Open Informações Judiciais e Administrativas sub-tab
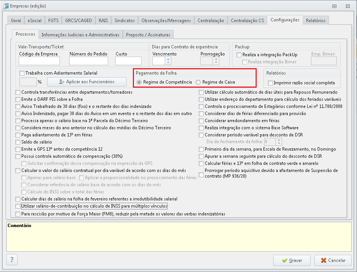Viewport: 357px width, 272px height. [80, 34]
